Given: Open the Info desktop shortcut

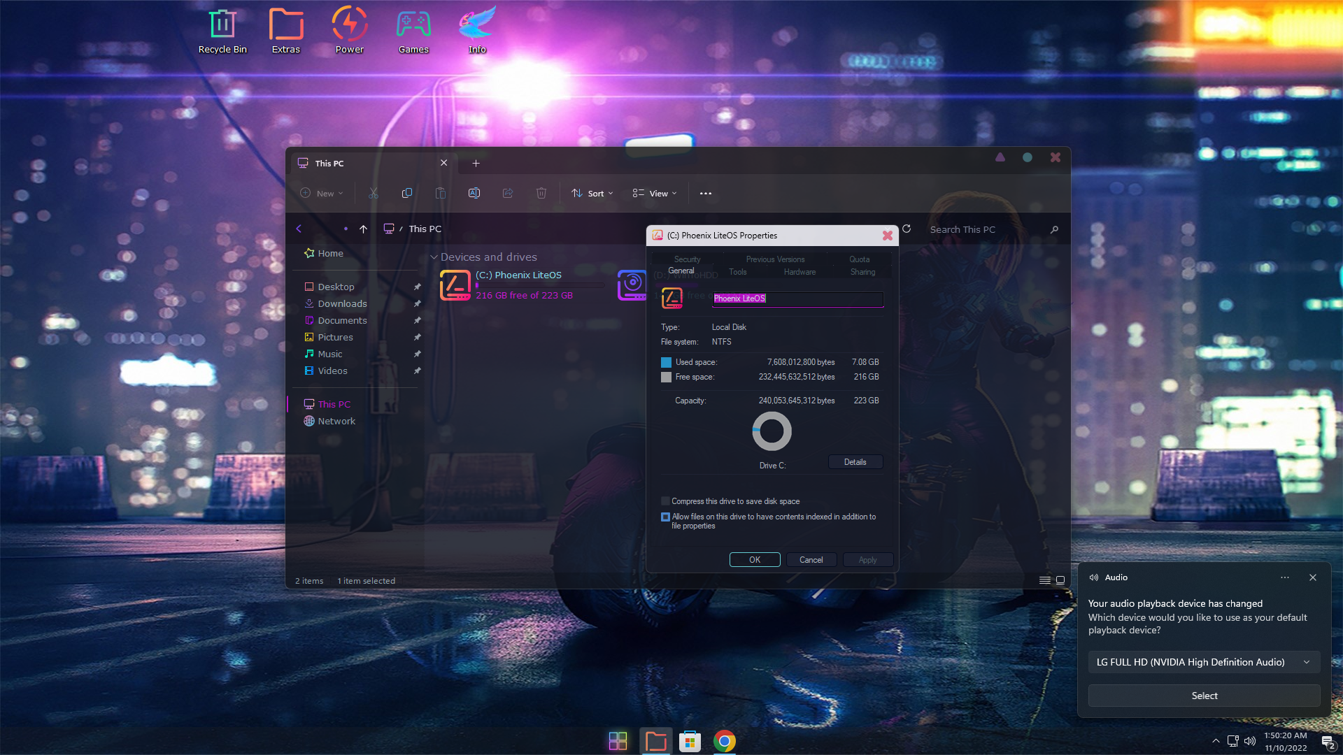Looking at the screenshot, I should click(477, 31).
